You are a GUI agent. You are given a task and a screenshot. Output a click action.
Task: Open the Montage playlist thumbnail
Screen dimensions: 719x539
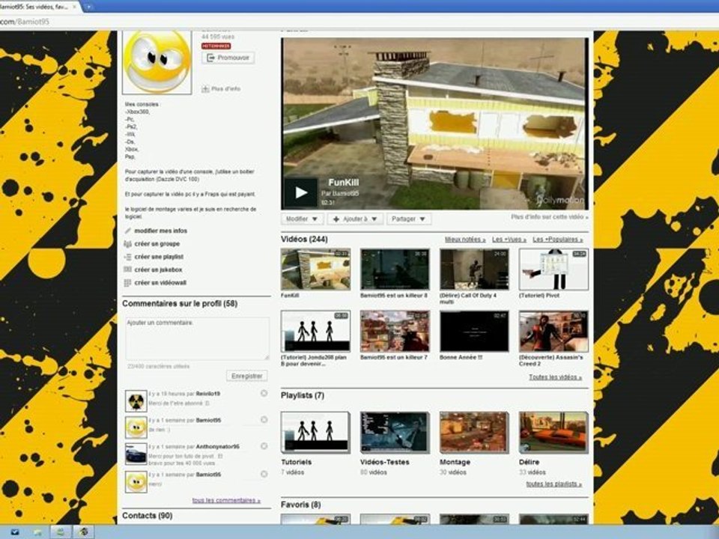[x=474, y=432]
